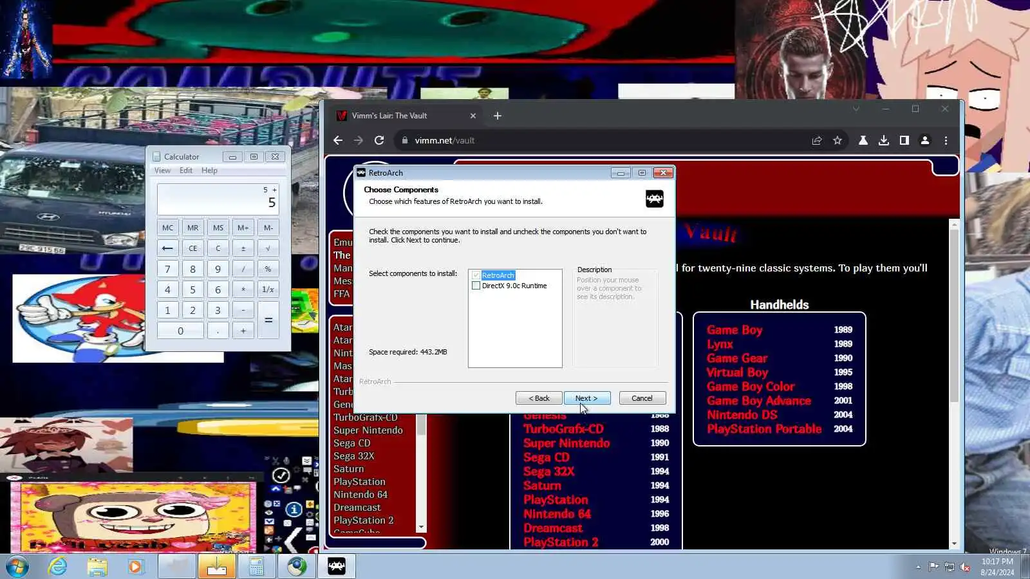The image size is (1030, 579).
Task: Open Windows Media Player from taskbar
Action: pos(135,566)
